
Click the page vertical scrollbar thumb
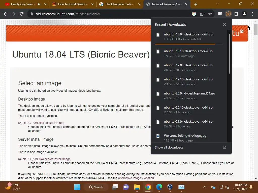[256, 29]
